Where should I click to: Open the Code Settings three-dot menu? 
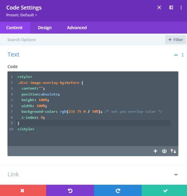[x=181, y=8]
